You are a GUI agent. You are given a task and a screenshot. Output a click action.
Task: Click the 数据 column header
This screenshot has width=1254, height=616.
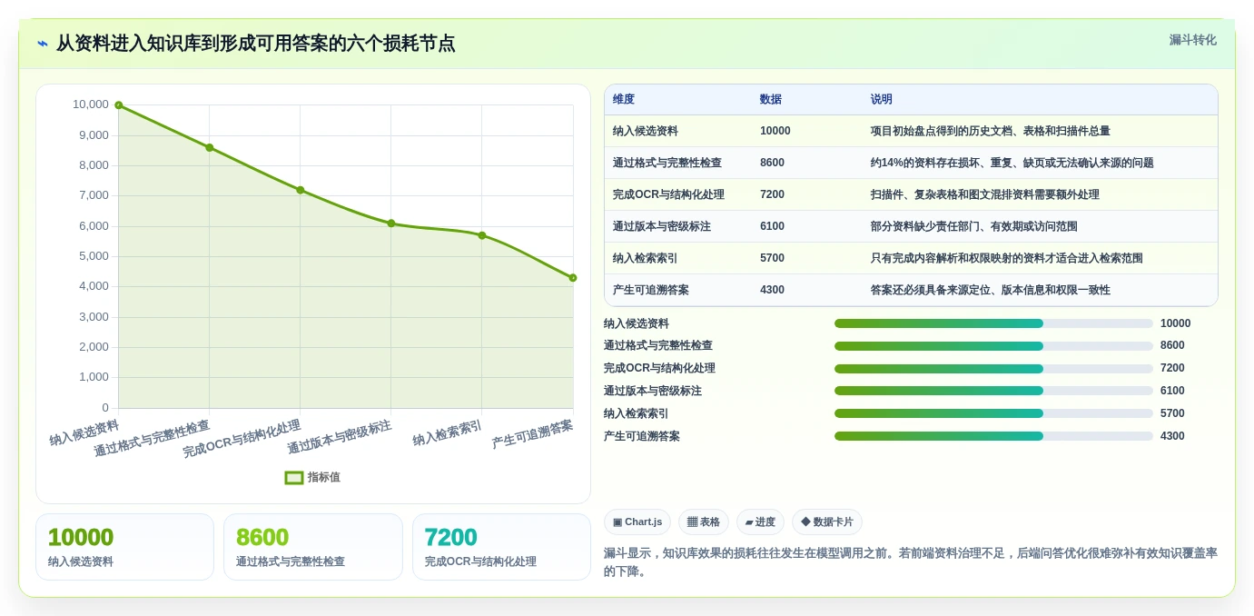click(771, 100)
